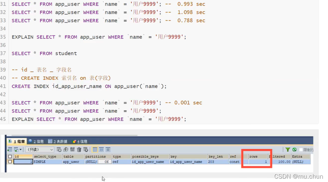Screen dimensions: 328x182
Task: Click the insert new row icon
Action: 59,149
